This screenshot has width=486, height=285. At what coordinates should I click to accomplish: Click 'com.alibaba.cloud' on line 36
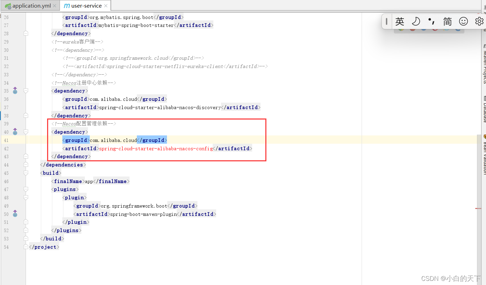tap(113, 99)
